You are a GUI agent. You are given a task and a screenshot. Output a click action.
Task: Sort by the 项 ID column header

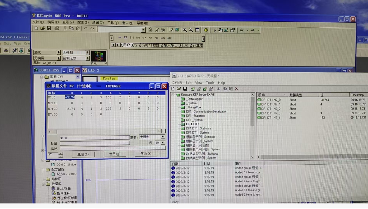pyautogui.click(x=272, y=95)
